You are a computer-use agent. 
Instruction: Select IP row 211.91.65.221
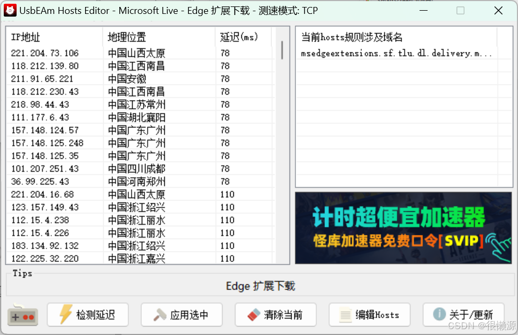140,79
